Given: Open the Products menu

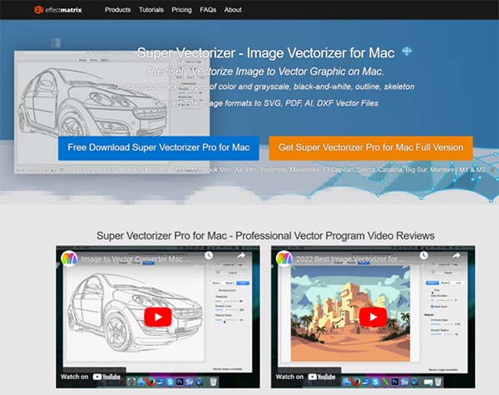Looking at the screenshot, I should point(118,10).
